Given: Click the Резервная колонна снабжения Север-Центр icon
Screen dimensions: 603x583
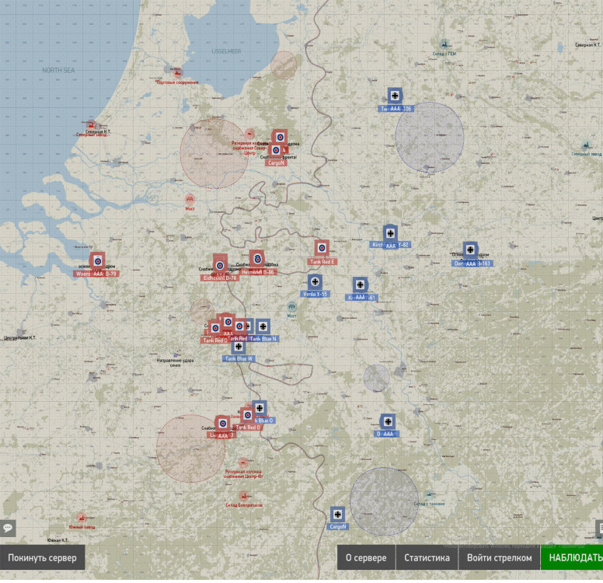Looking at the screenshot, I should click(x=249, y=134).
